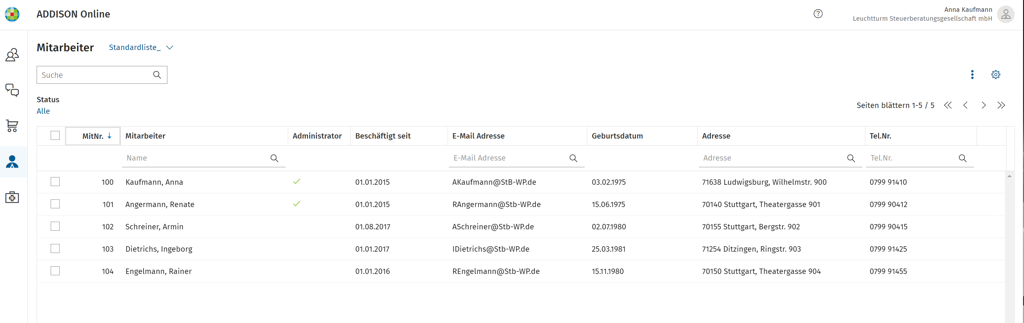
Task: Open the Alle status filter
Action: pyautogui.click(x=43, y=111)
